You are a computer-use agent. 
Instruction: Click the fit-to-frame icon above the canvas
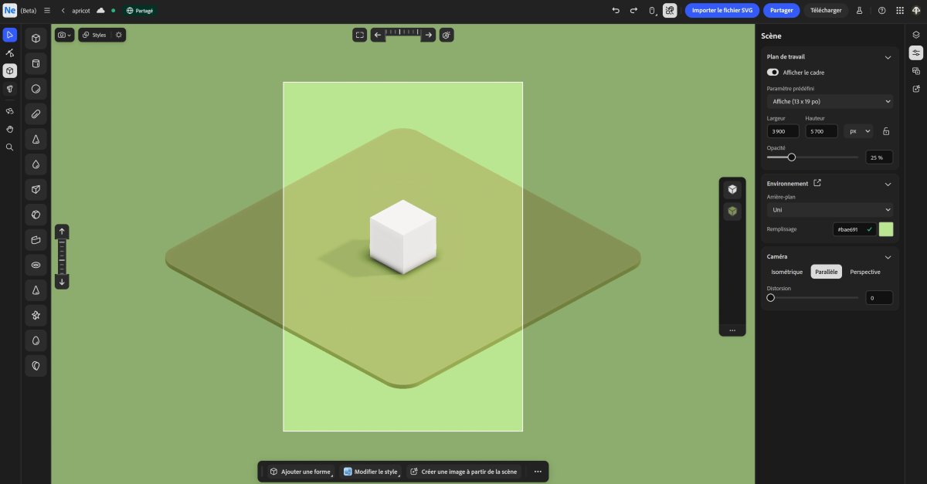tap(359, 35)
